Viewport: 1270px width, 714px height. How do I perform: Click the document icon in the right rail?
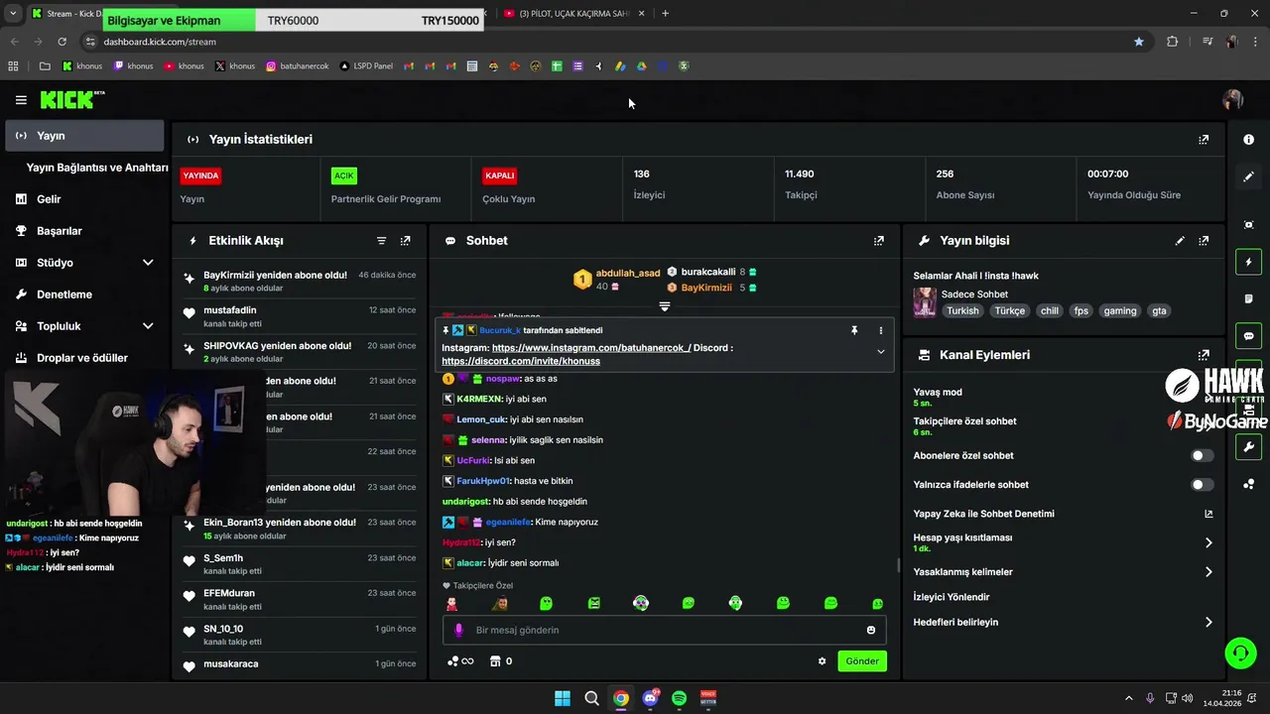(1248, 298)
